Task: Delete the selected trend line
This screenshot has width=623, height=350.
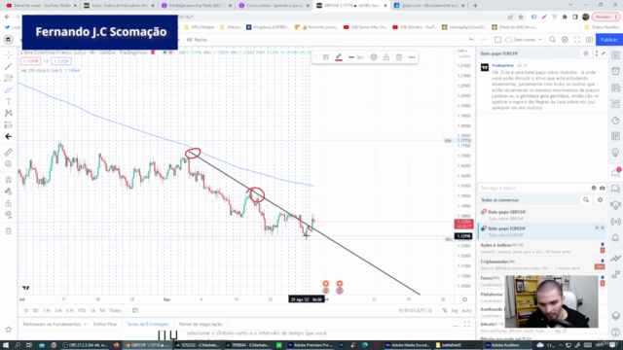Action: point(399,57)
